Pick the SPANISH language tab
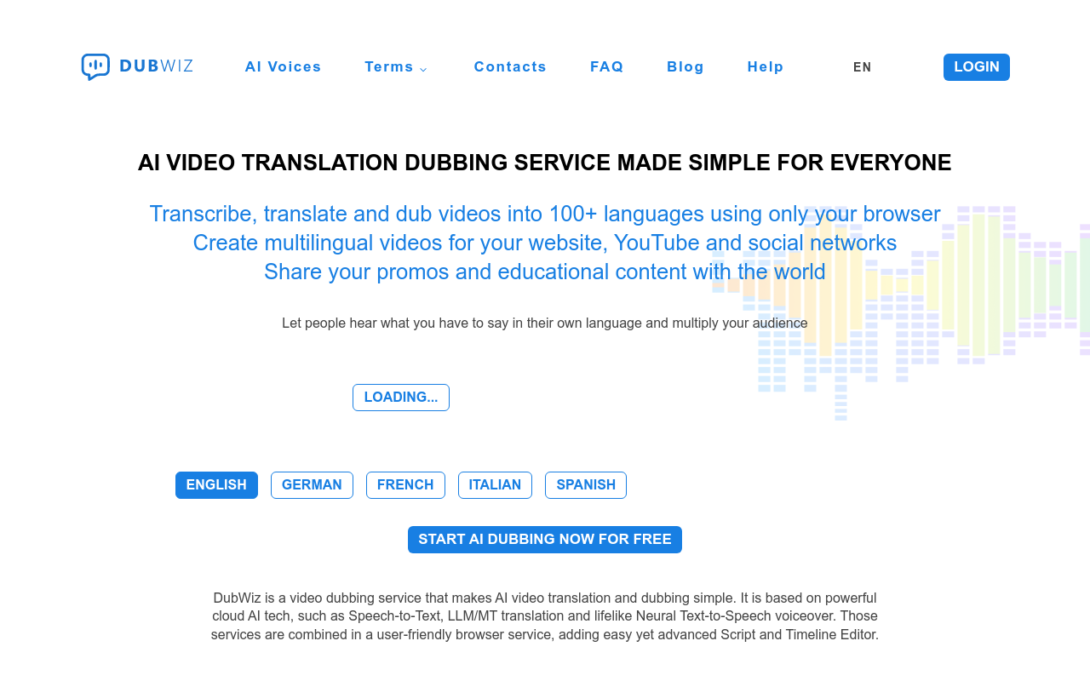The width and height of the screenshot is (1090, 681). [586, 485]
